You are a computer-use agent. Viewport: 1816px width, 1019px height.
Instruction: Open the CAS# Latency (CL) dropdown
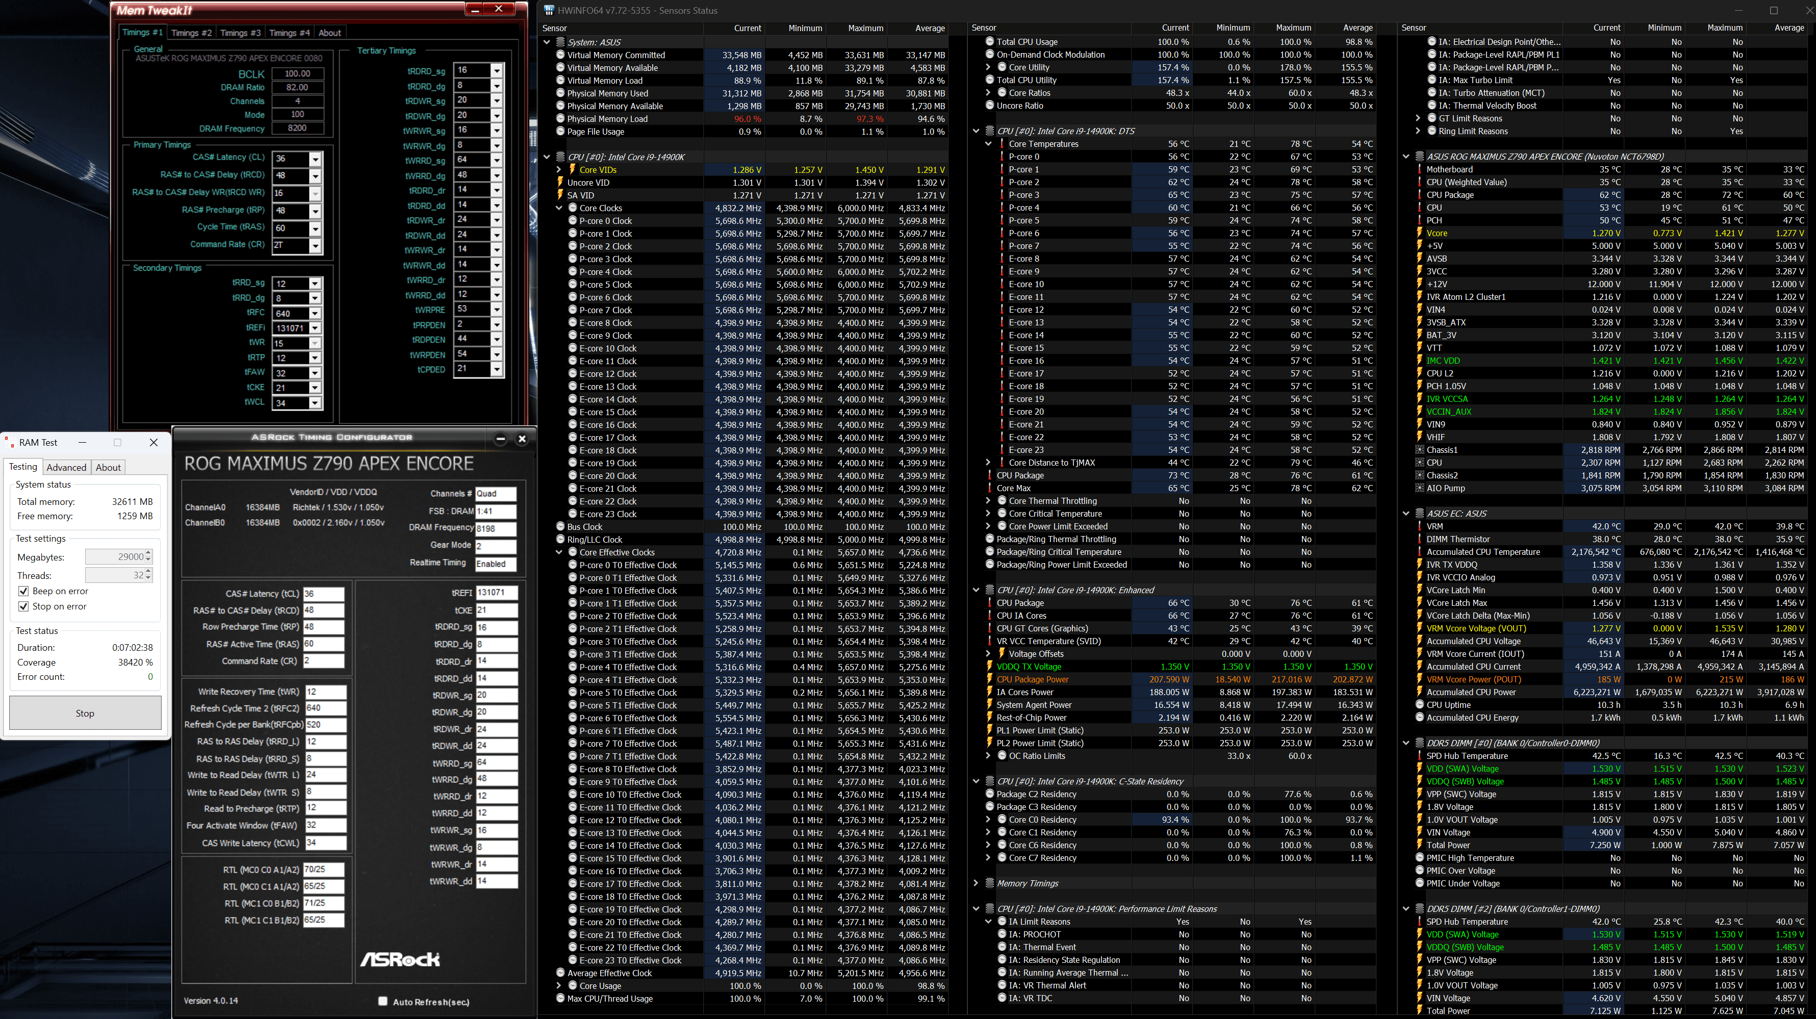point(315,159)
